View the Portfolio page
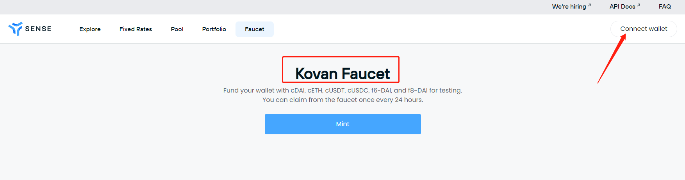The image size is (685, 180). (214, 29)
